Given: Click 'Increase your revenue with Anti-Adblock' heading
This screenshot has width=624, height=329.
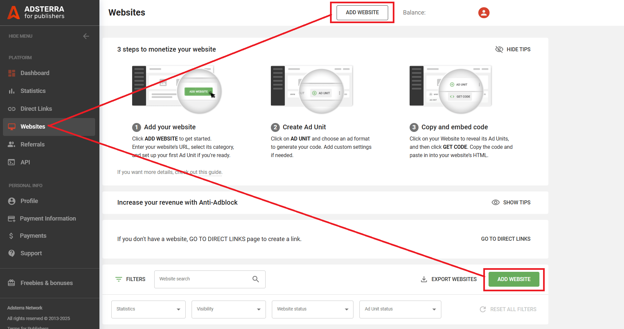Looking at the screenshot, I should (x=177, y=202).
